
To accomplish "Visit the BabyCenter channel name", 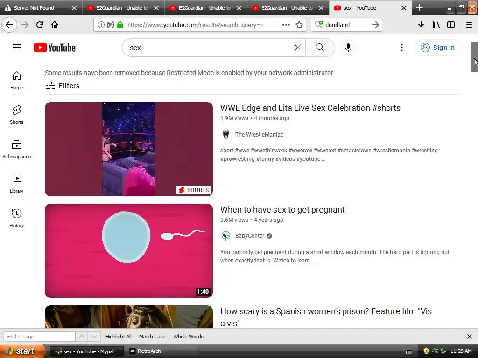I will tap(250, 235).
